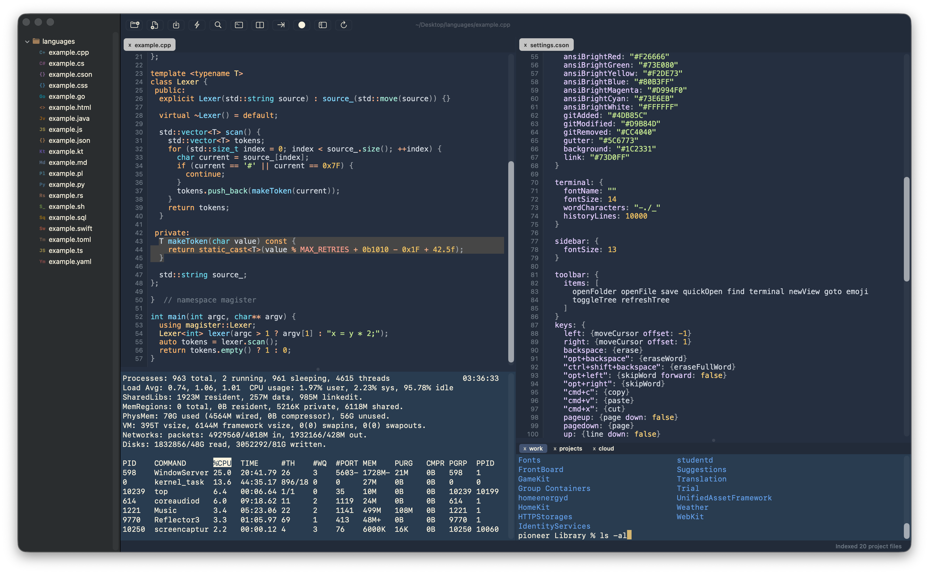Click the ~/Desktop/languages/example.cpp title path
The height and width of the screenshot is (574, 929).
point(462,25)
